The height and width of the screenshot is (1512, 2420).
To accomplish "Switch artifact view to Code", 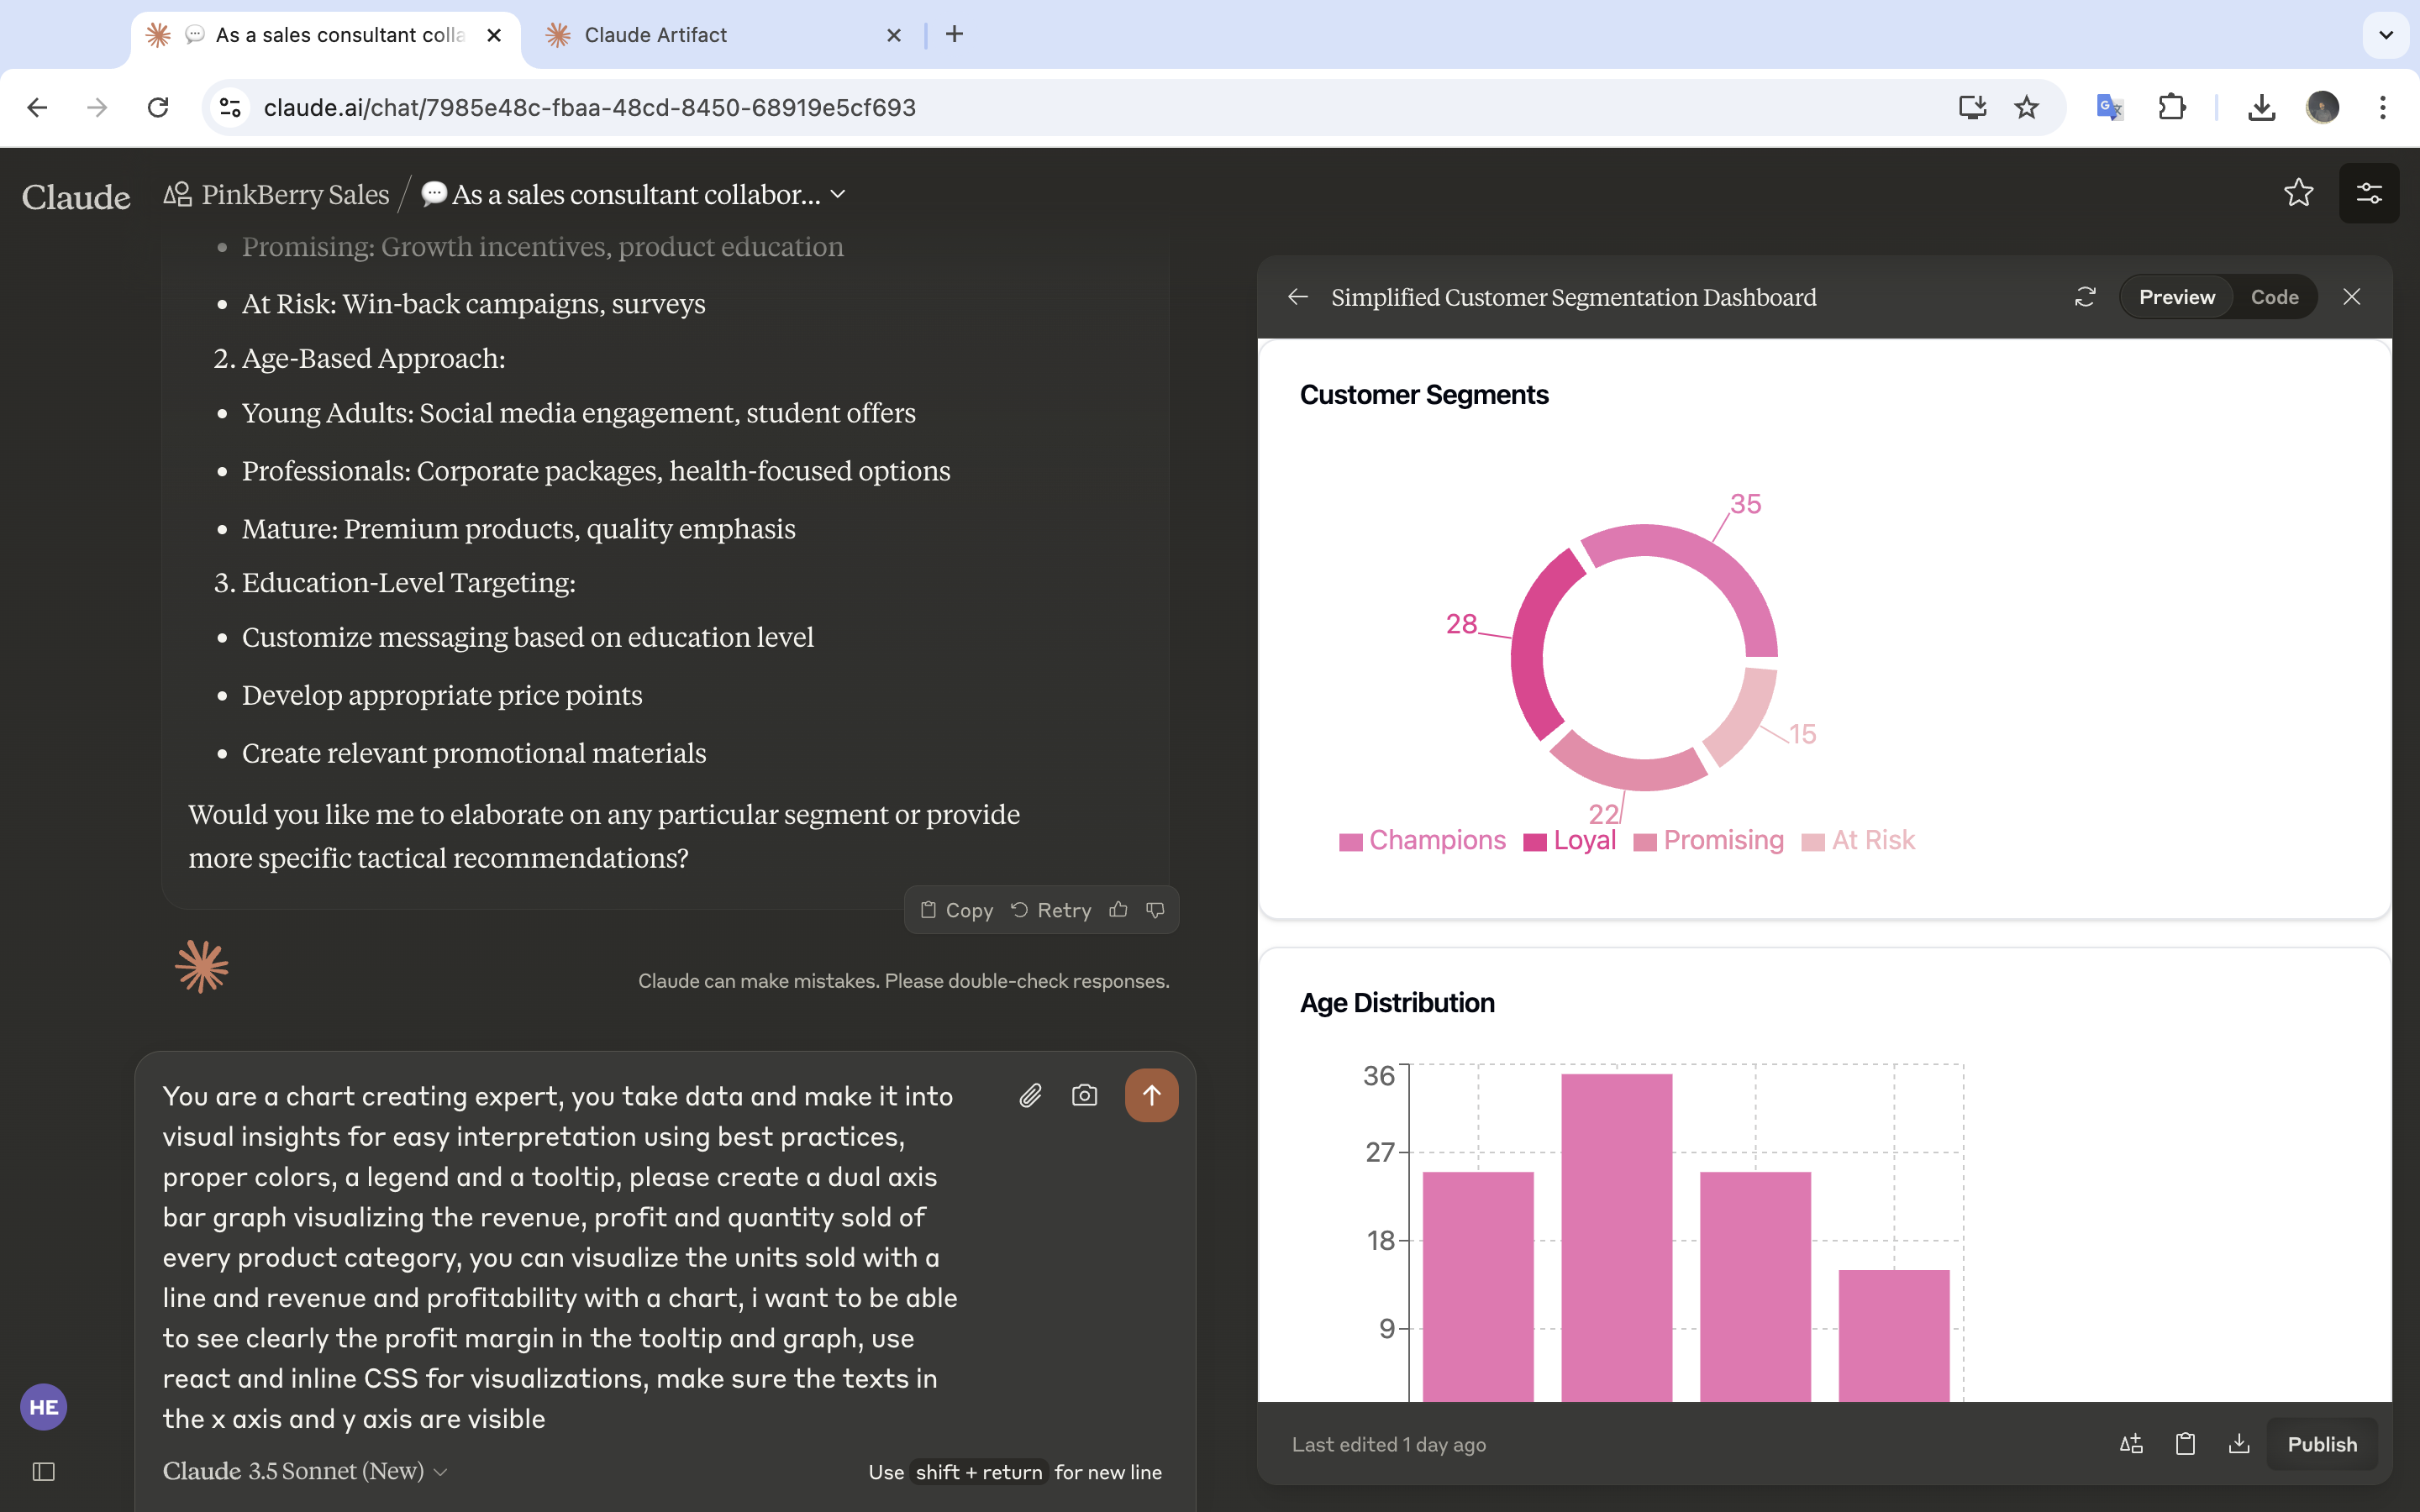I will click(x=2274, y=297).
